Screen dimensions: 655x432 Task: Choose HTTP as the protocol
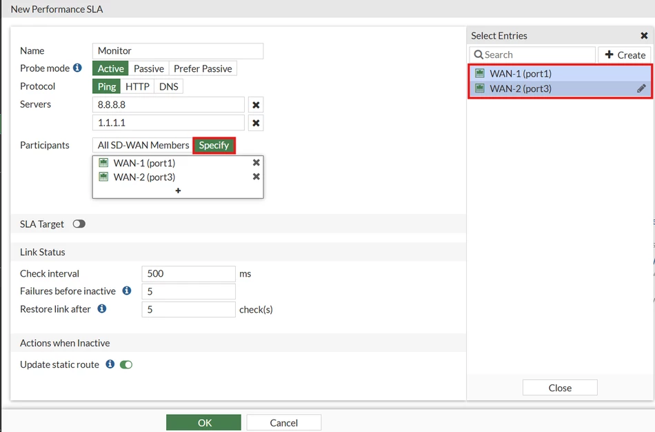point(137,86)
